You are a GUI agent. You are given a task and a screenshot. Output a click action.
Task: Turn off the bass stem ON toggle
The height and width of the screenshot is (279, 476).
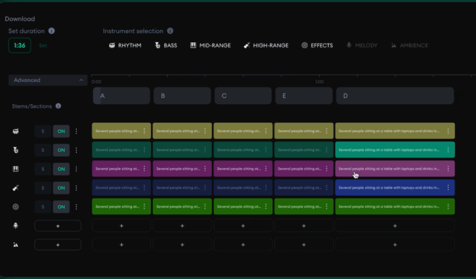61,150
